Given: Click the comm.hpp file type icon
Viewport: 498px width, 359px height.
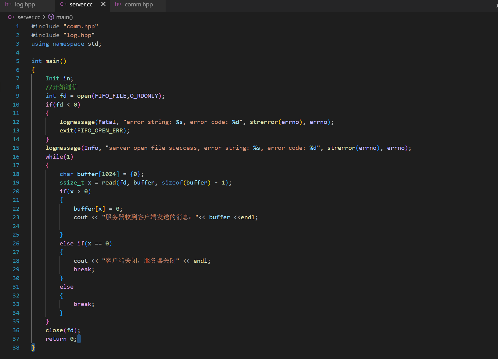Looking at the screenshot, I should coord(118,4).
